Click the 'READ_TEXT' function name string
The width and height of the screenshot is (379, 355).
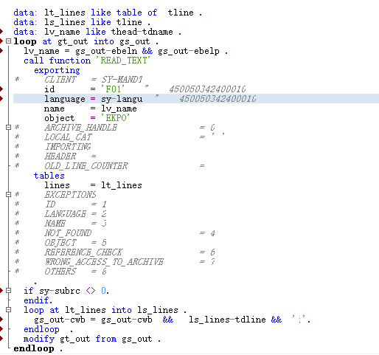coord(125,61)
